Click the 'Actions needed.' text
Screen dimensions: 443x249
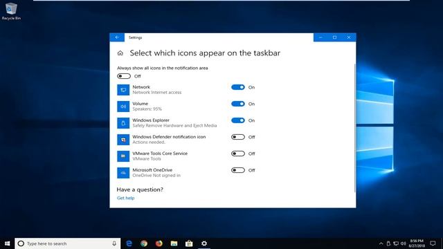149,142
